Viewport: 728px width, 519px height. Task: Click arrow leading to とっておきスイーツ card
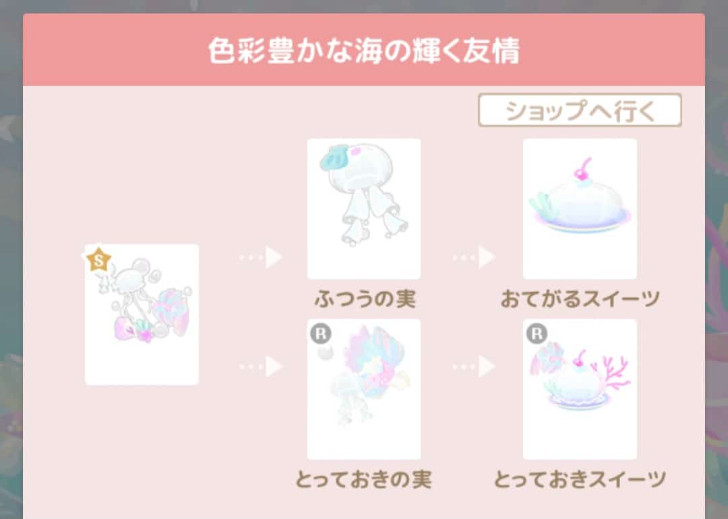point(474,366)
